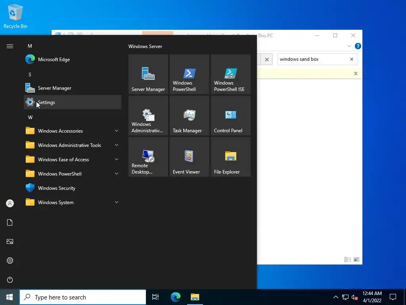The width and height of the screenshot is (406, 305).
Task: Open the muted volume tray icon
Action: pyautogui.click(x=354, y=297)
